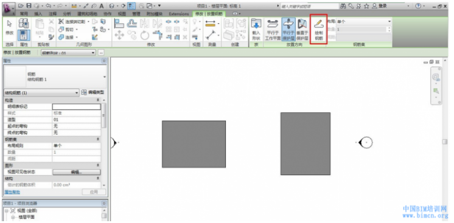Click the Match Type Properties brush icon
The width and height of the screenshot is (454, 223).
(x=51, y=36)
